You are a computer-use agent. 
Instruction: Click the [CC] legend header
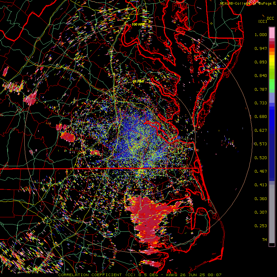[263, 21]
